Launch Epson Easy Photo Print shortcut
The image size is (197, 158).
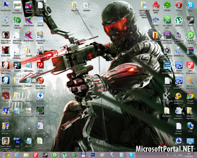(179, 37)
